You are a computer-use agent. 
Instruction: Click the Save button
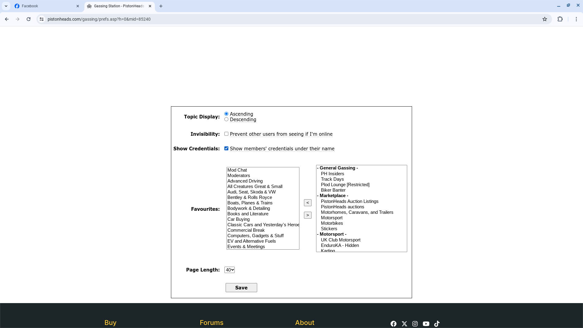pyautogui.click(x=241, y=288)
